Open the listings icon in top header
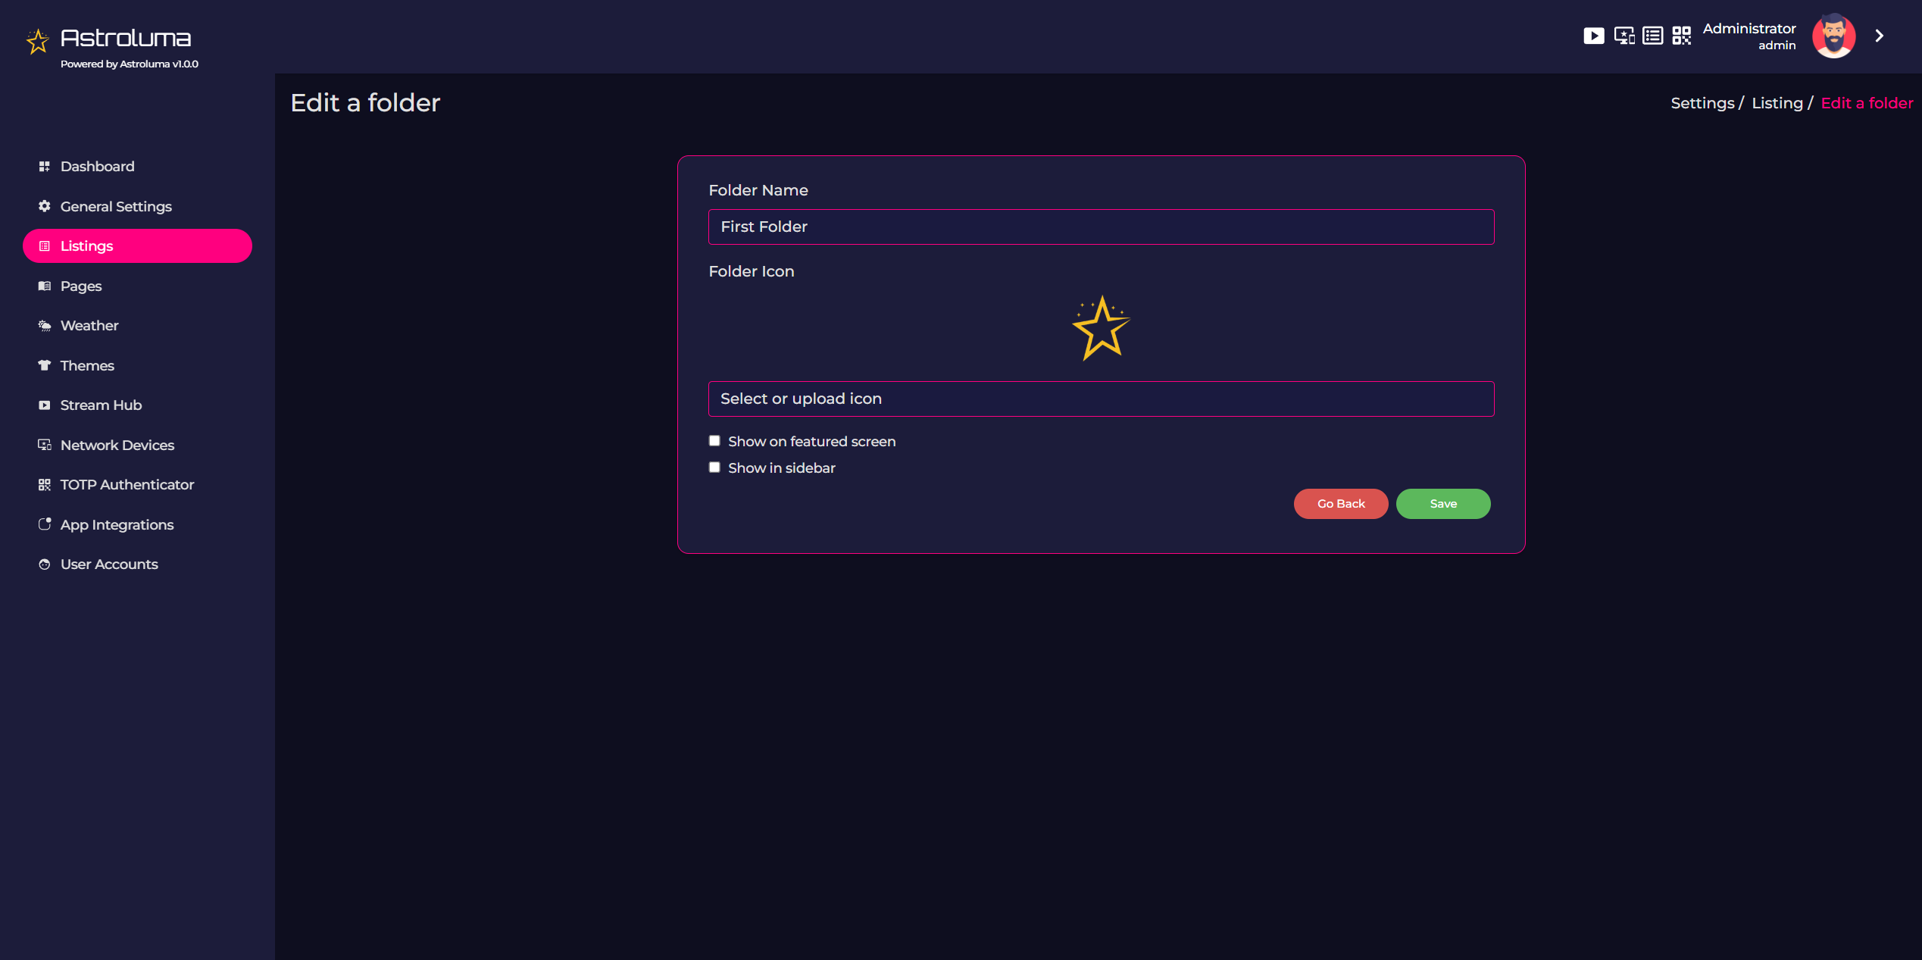The height and width of the screenshot is (960, 1922). click(1652, 36)
